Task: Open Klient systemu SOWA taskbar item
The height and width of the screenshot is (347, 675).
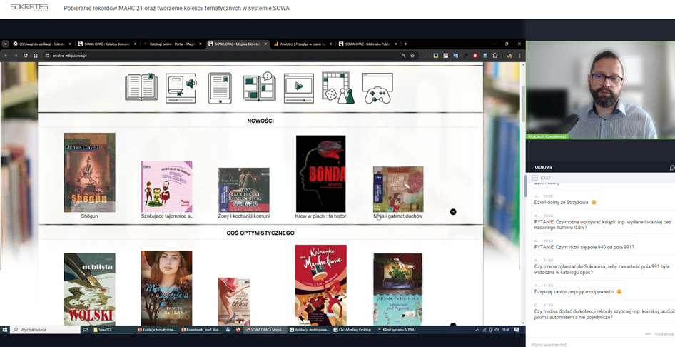Action: [x=396, y=330]
